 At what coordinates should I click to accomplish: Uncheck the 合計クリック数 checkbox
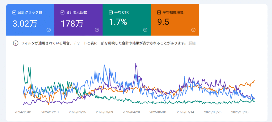pos(14,12)
